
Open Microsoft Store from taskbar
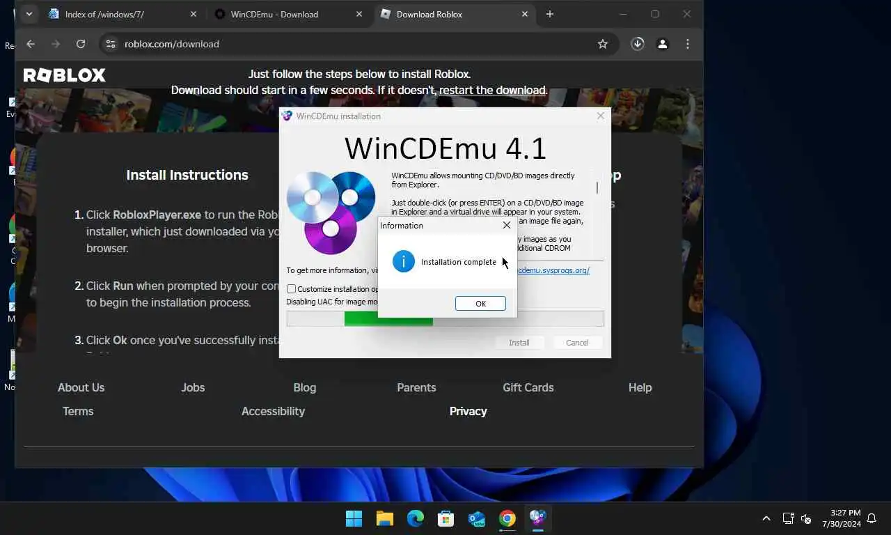446,518
